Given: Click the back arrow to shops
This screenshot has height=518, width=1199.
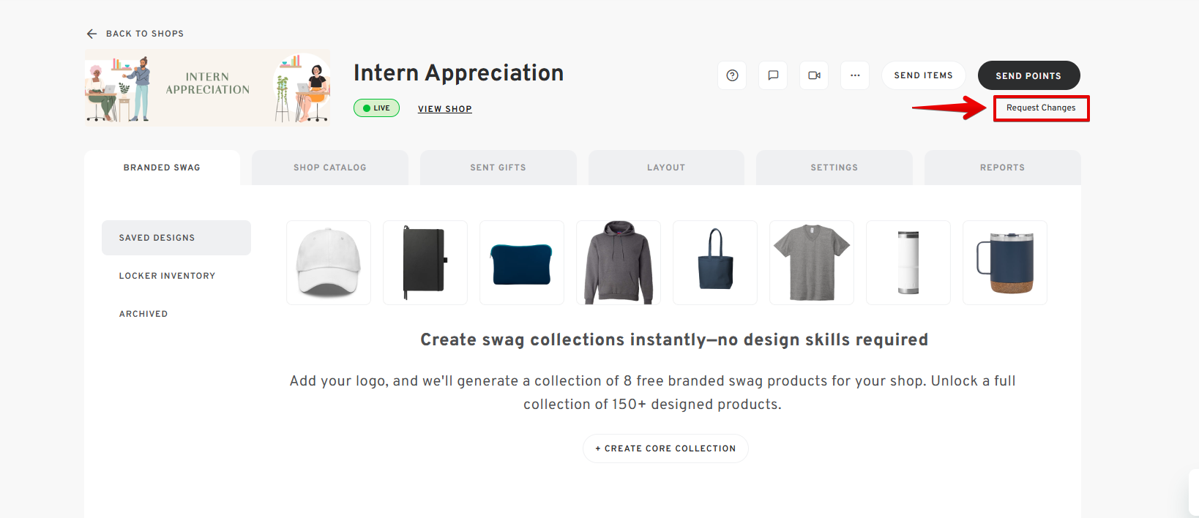Looking at the screenshot, I should [92, 34].
